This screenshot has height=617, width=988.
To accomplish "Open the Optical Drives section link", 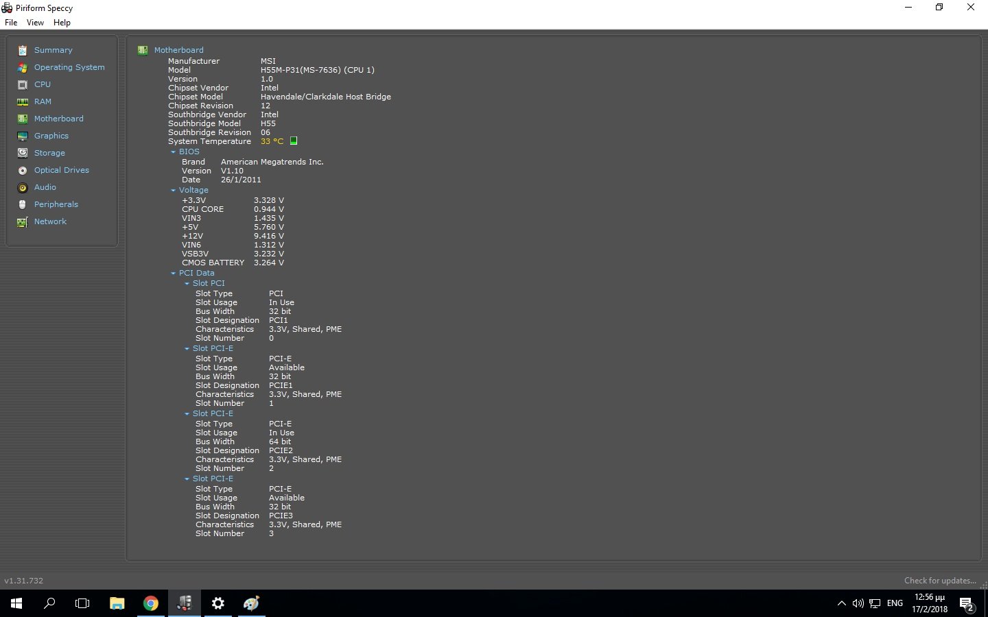I will [x=62, y=170].
